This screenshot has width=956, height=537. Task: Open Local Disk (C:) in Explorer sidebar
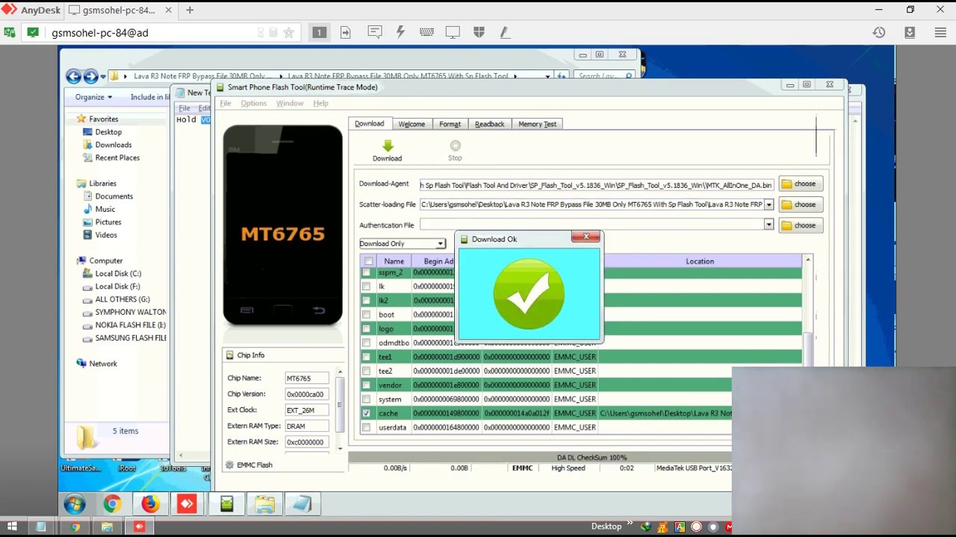pyautogui.click(x=118, y=274)
